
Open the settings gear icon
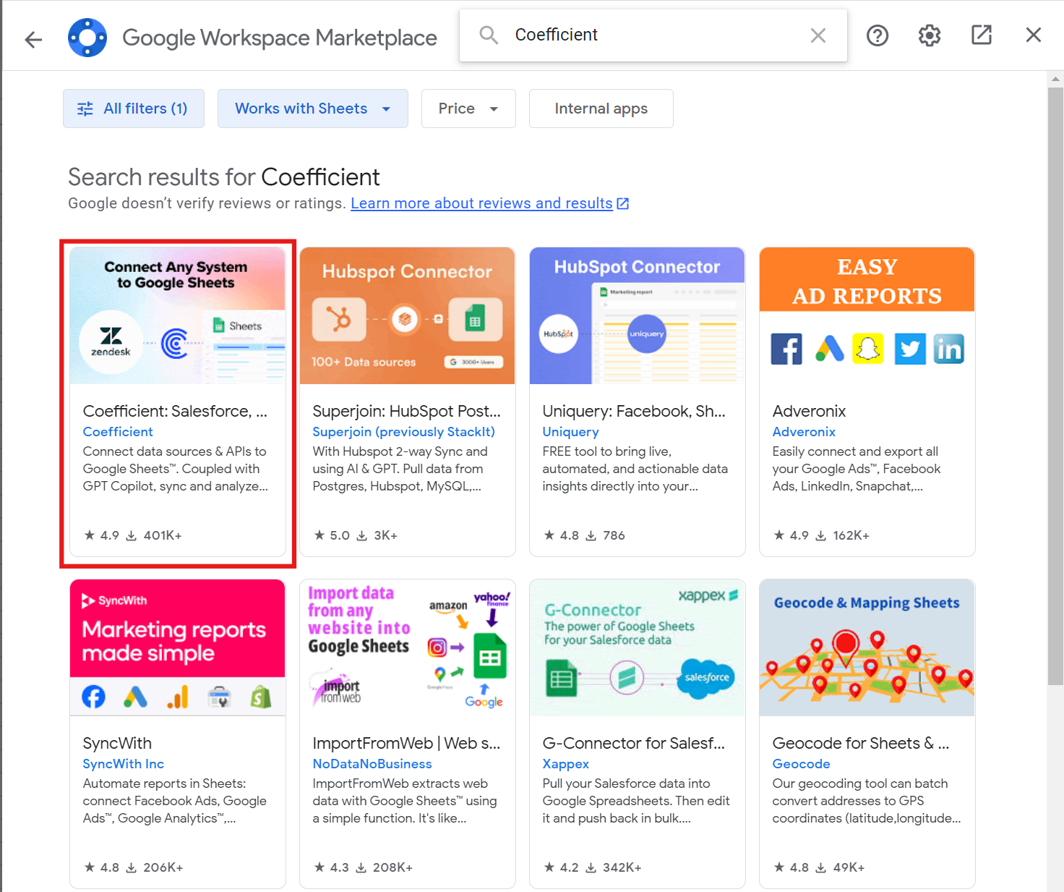coord(930,35)
